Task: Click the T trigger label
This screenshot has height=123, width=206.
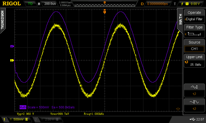Action: (x=175, y=4)
